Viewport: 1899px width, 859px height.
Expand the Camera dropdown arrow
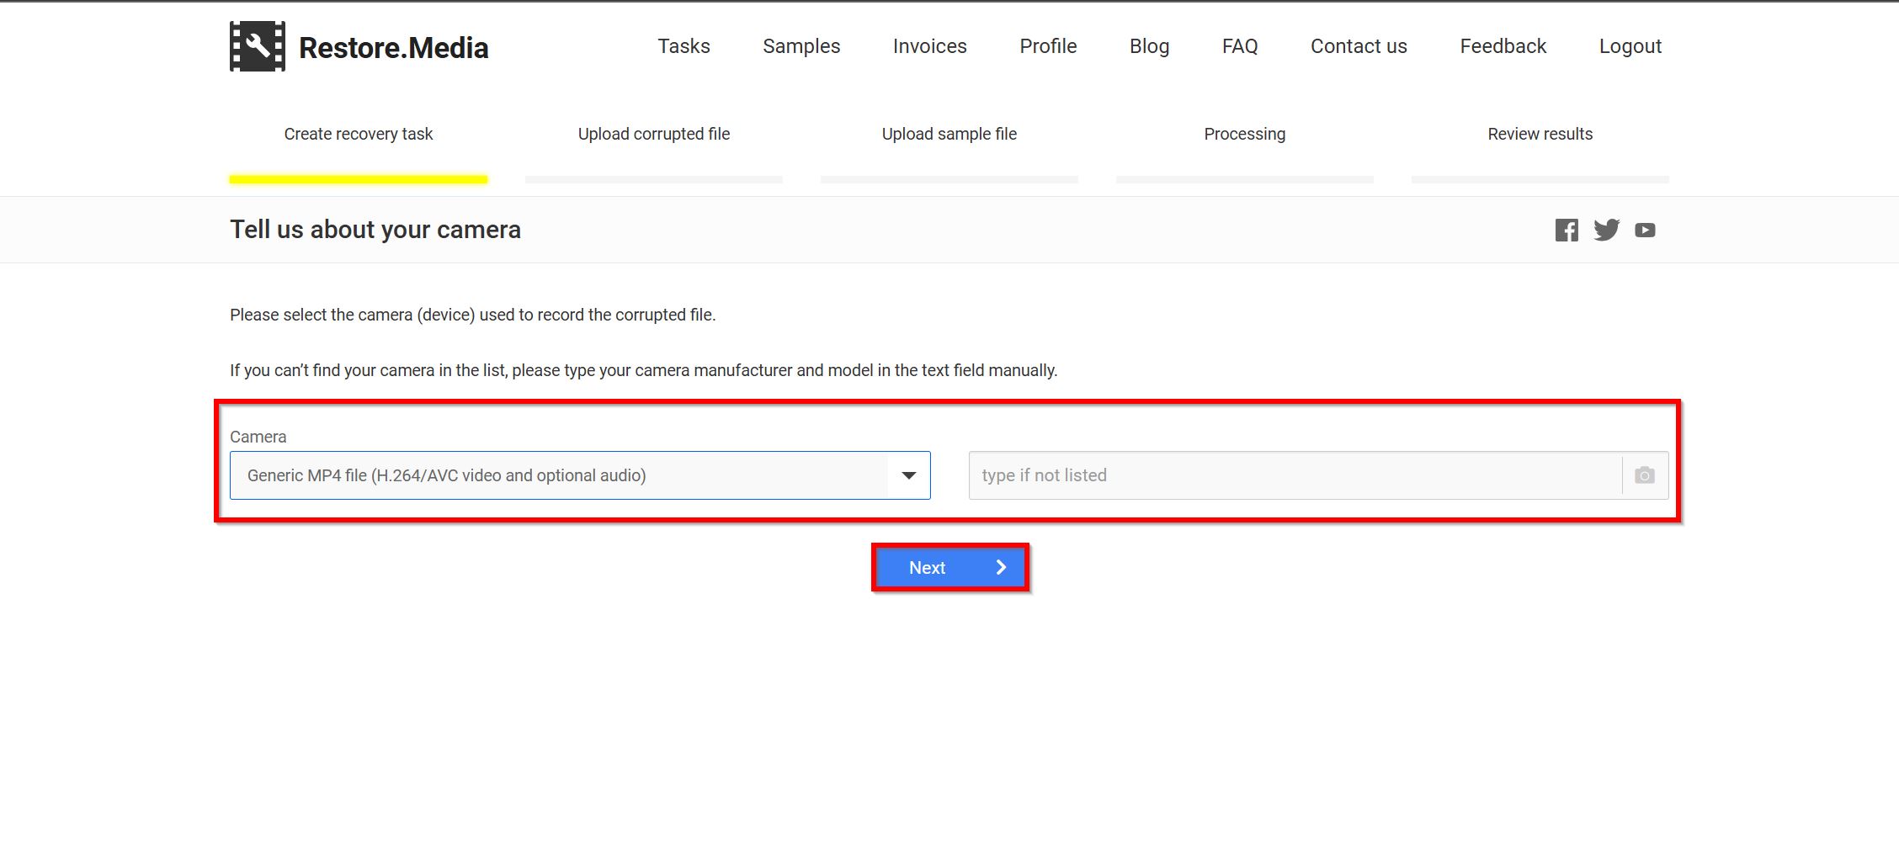(x=909, y=475)
